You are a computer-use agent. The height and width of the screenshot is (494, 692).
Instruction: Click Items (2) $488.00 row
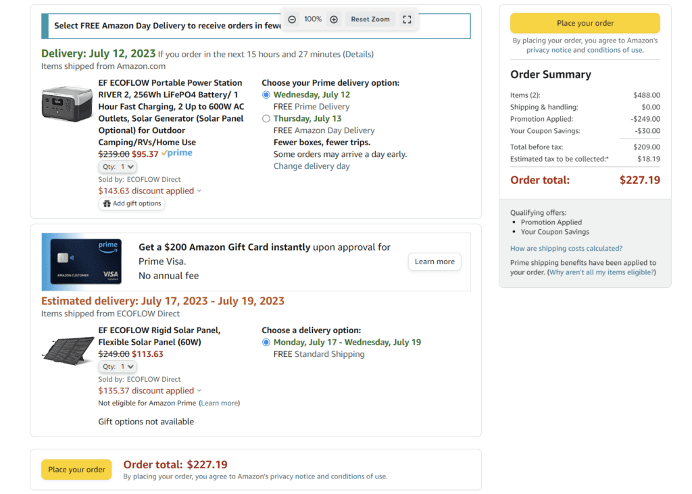click(585, 95)
